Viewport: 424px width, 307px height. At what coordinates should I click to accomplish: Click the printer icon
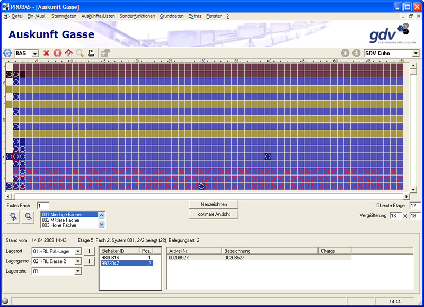[x=91, y=53]
